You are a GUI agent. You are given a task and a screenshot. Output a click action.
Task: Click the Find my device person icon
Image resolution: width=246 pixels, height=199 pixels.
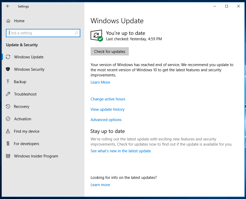tap(8, 131)
